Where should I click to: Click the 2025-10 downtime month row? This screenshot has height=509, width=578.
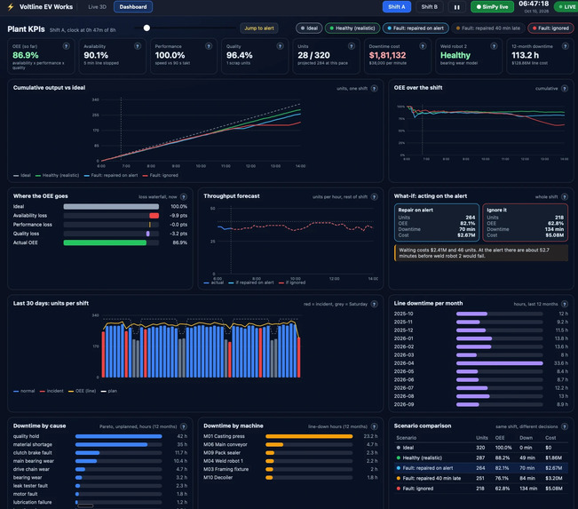click(481, 314)
